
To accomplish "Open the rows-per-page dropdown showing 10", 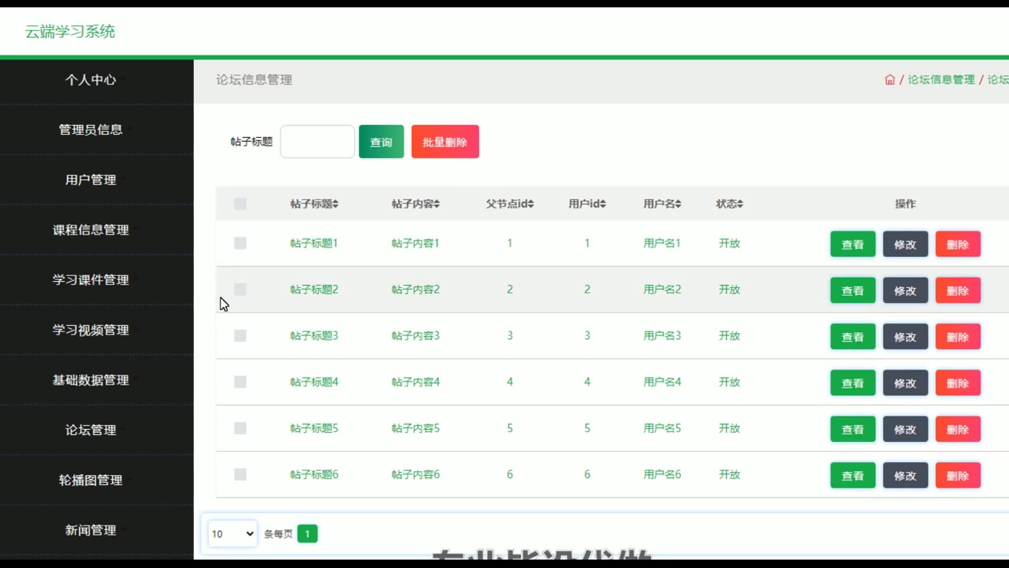I will coord(232,534).
